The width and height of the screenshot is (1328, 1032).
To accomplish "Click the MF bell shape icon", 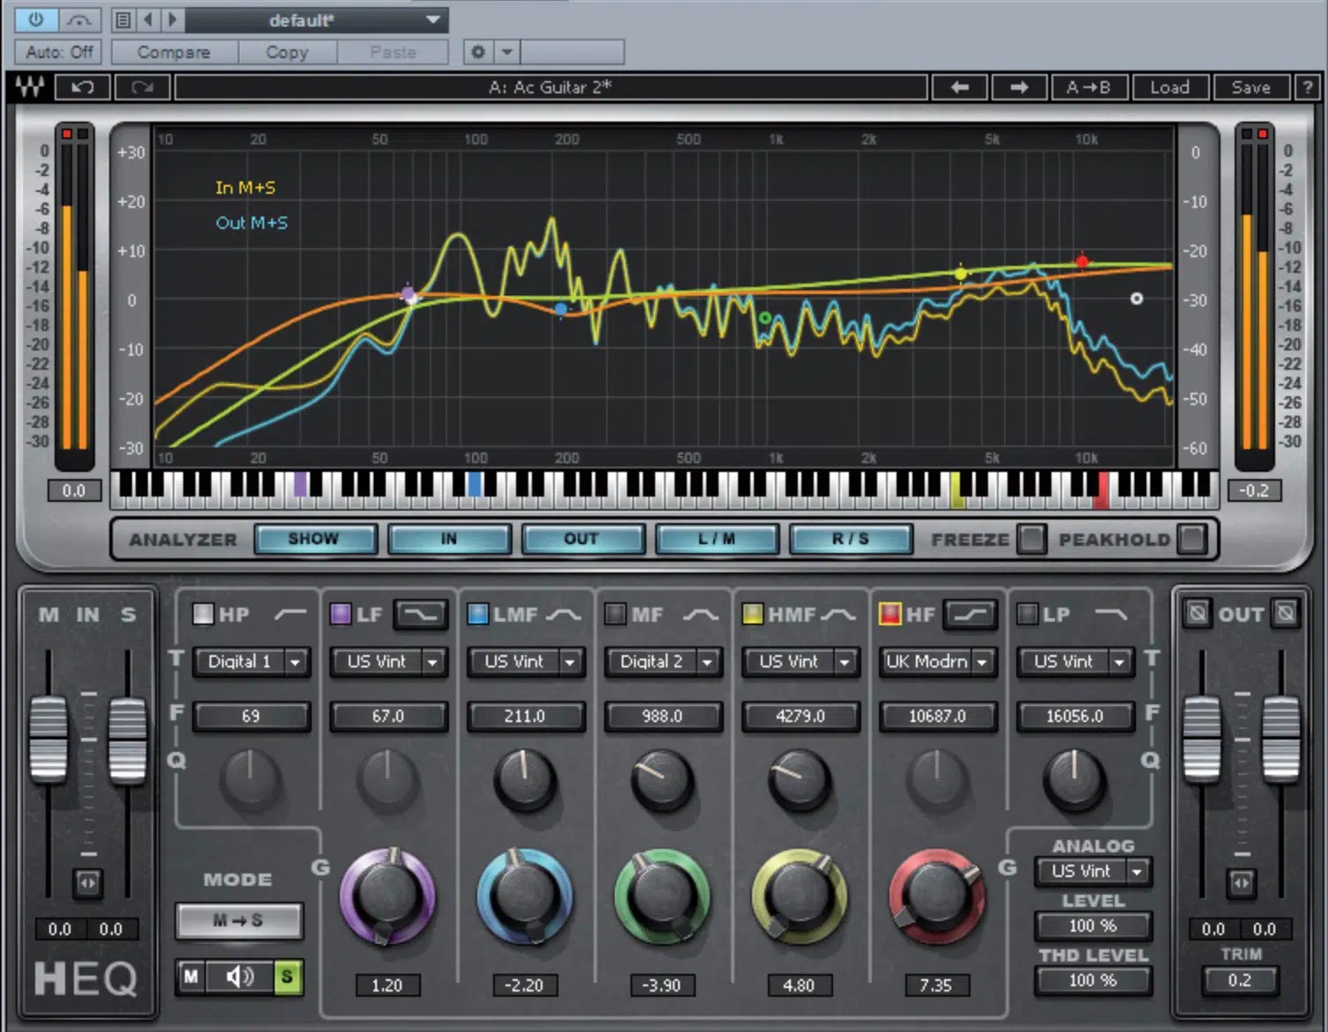I will pyautogui.click(x=701, y=614).
